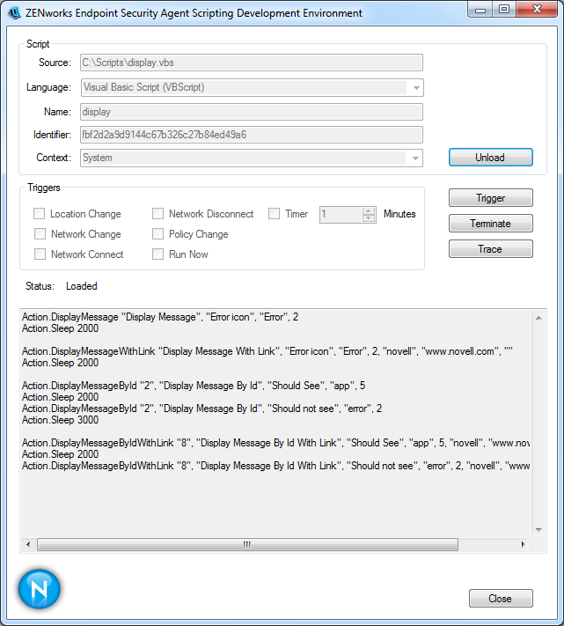The width and height of the screenshot is (564, 626).
Task: Enable the Network Disconnect trigger
Action: pyautogui.click(x=158, y=214)
